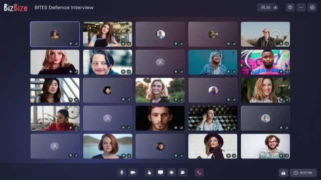Click signal strength icon on cafe woman tile
The image size is (321, 180).
(128, 43)
